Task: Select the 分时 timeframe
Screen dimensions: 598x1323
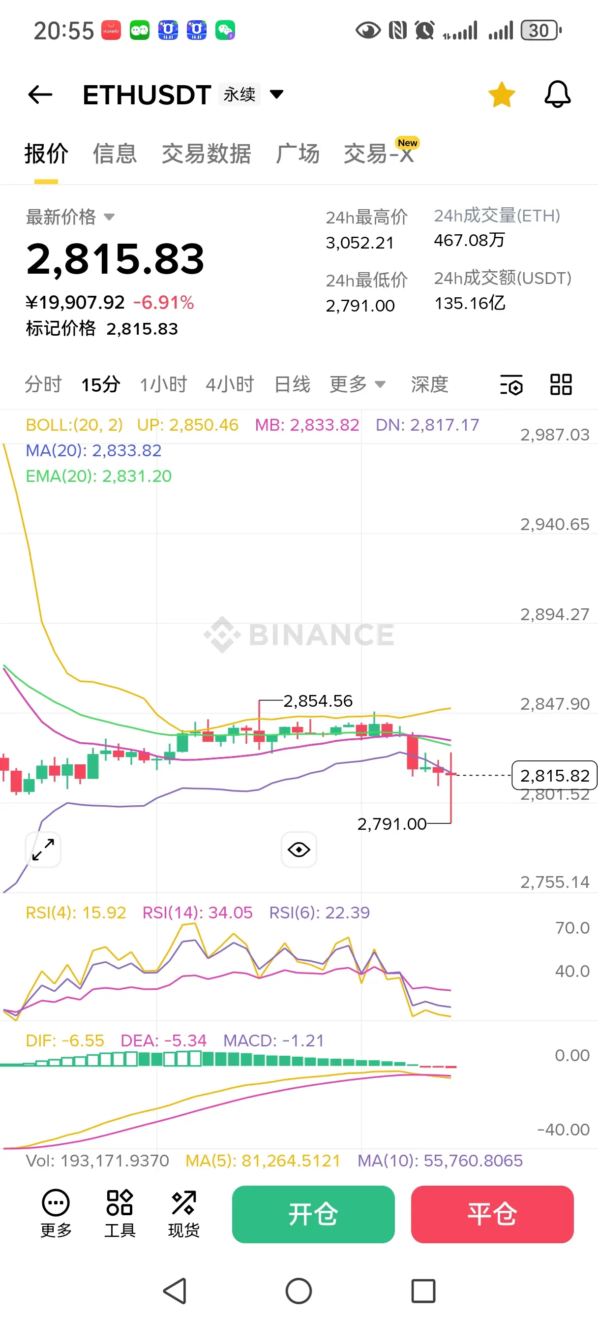Action: click(43, 384)
